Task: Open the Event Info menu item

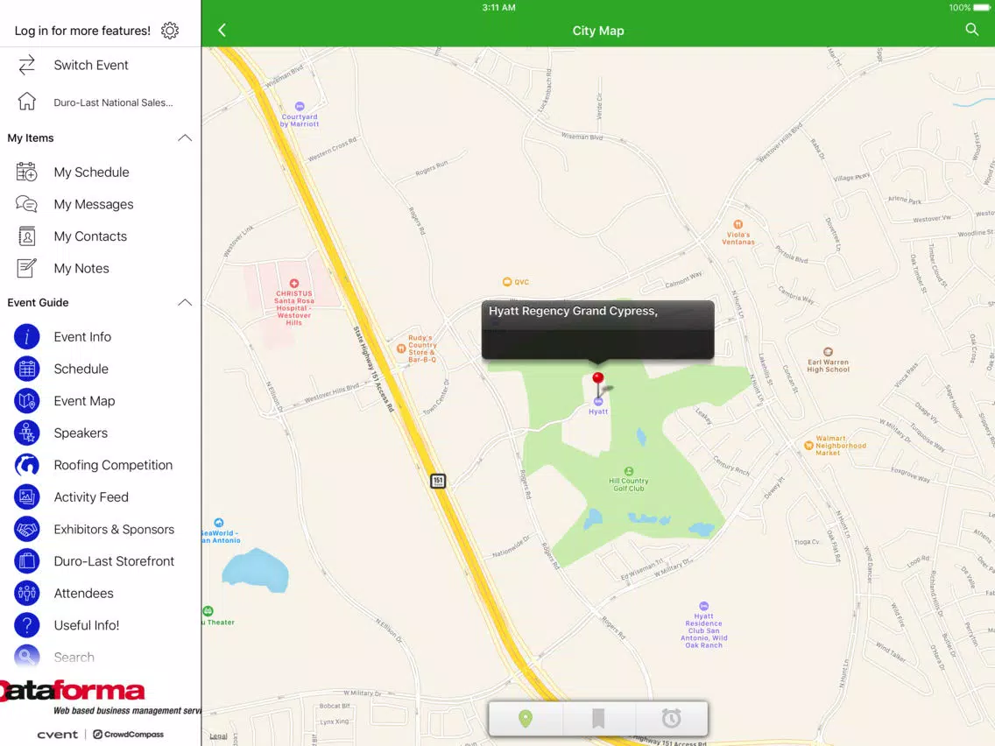Action: [100, 337]
